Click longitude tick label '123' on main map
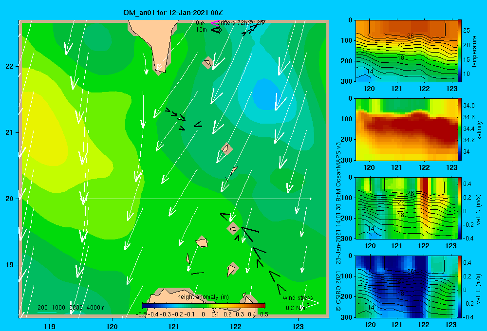The width and height of the screenshot is (487, 331). pyautogui.click(x=298, y=326)
